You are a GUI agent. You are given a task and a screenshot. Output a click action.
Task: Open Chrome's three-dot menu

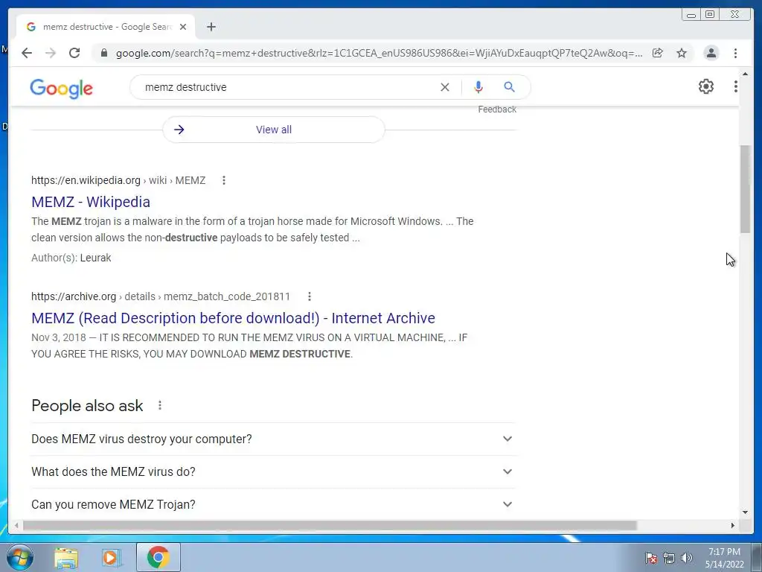735,53
